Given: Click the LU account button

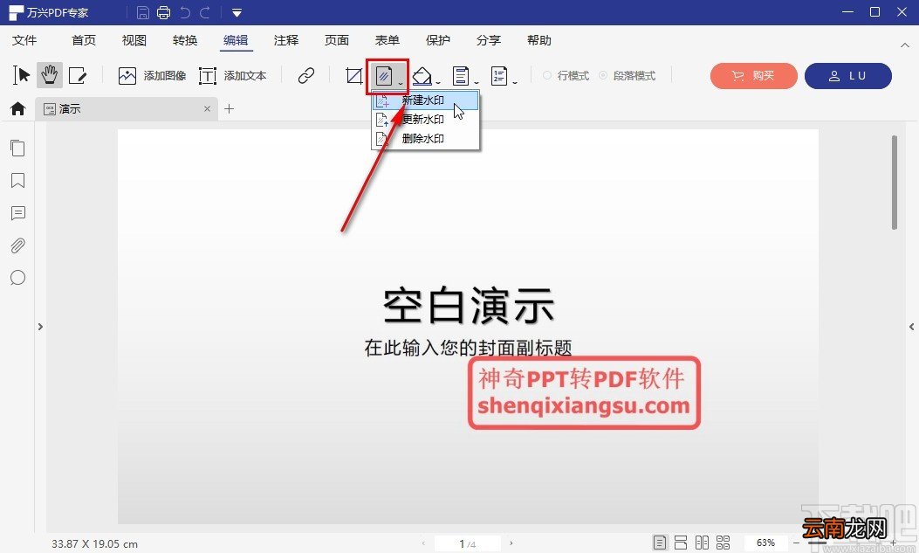Looking at the screenshot, I should (x=848, y=76).
